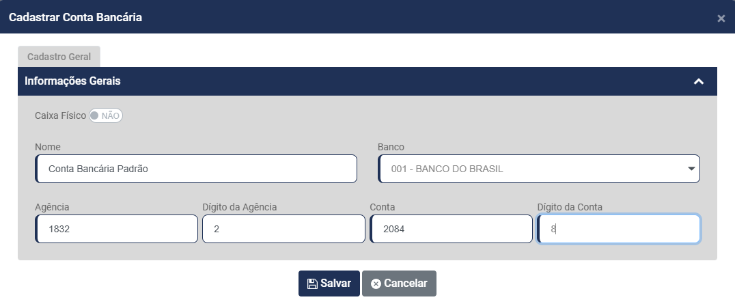The image size is (735, 304).
Task: Toggle the Caixa Físico switch
Action: pos(106,116)
